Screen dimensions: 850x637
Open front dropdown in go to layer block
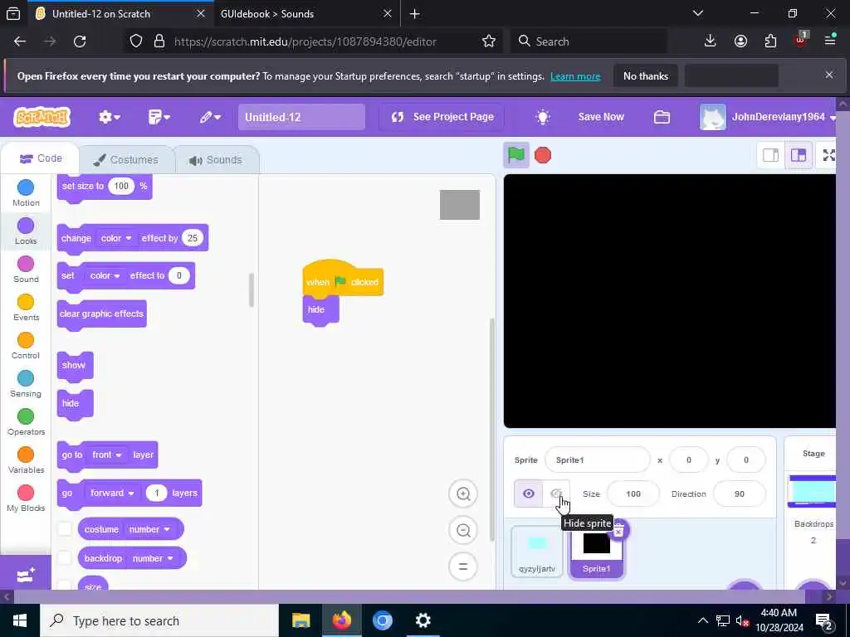(106, 455)
